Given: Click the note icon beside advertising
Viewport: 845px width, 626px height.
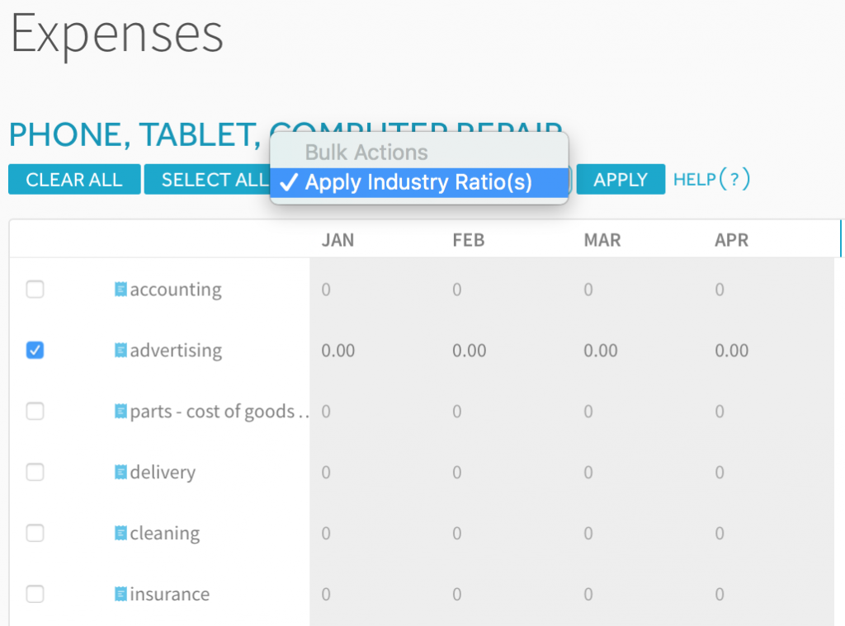Looking at the screenshot, I should pyautogui.click(x=120, y=351).
